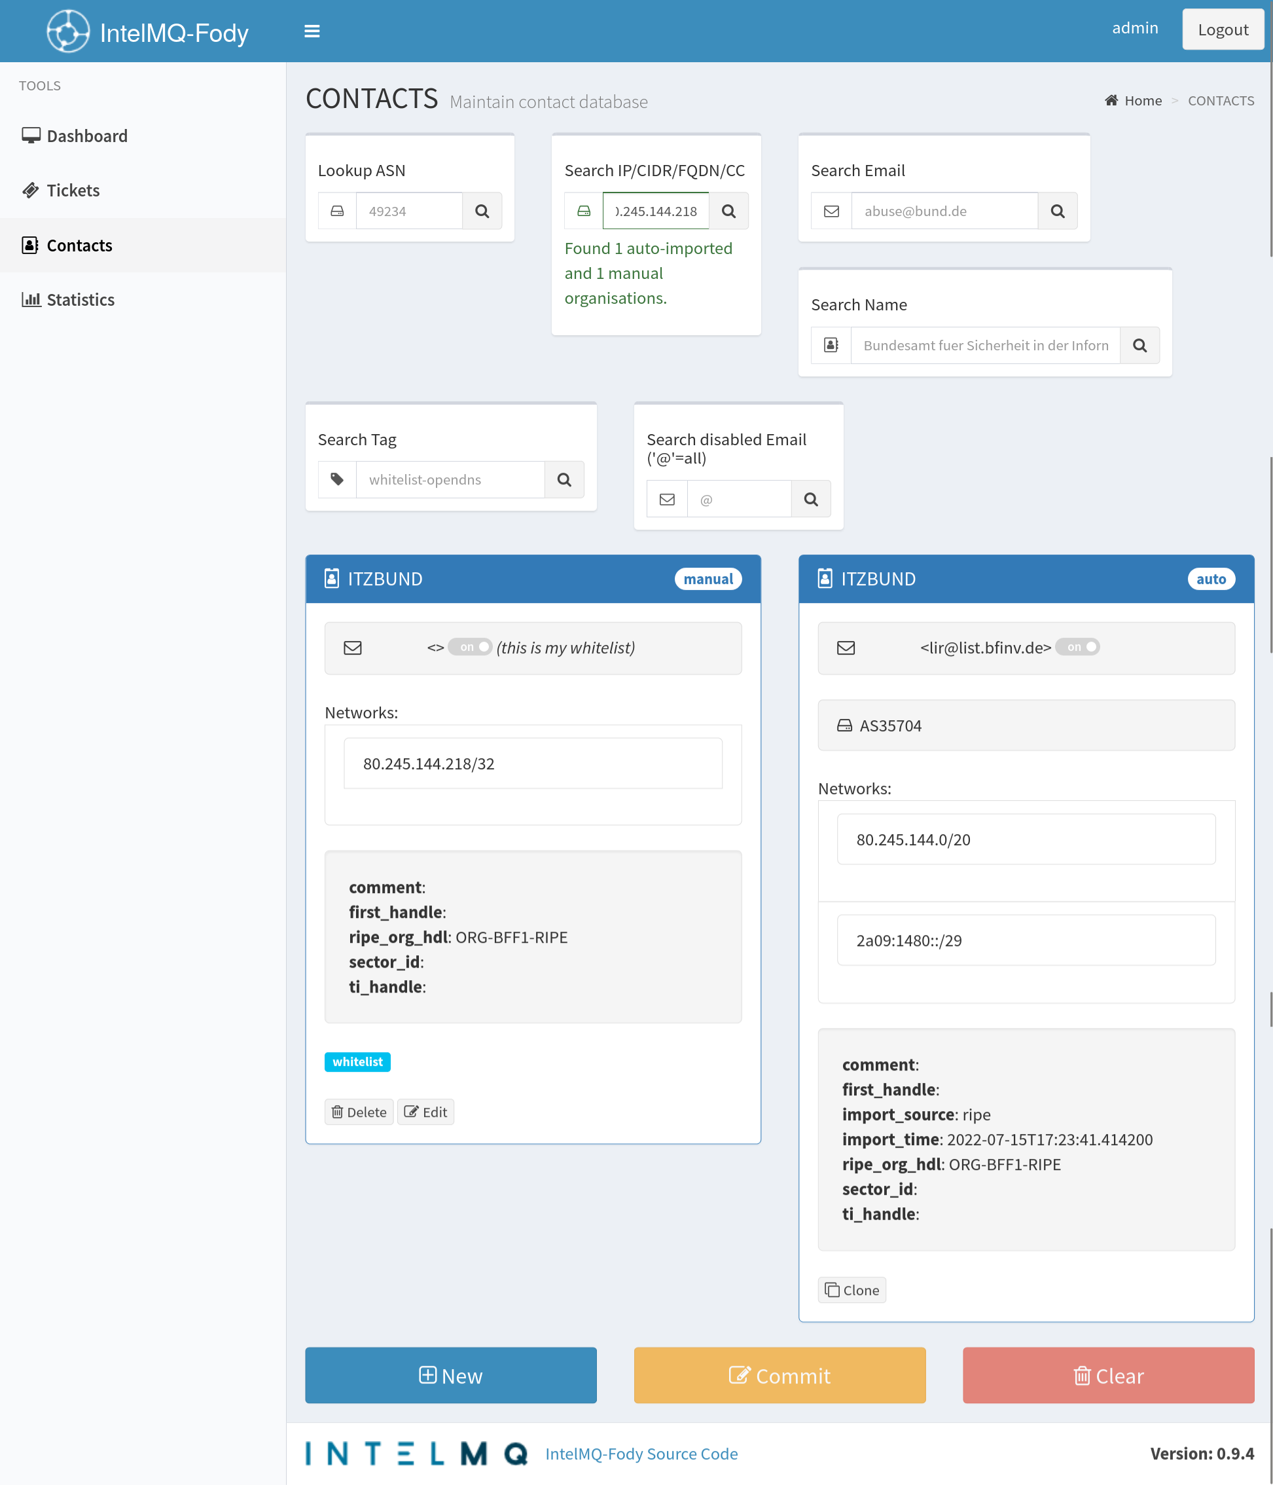
Task: Click the Search Email magnifier icon
Action: [x=1058, y=211]
